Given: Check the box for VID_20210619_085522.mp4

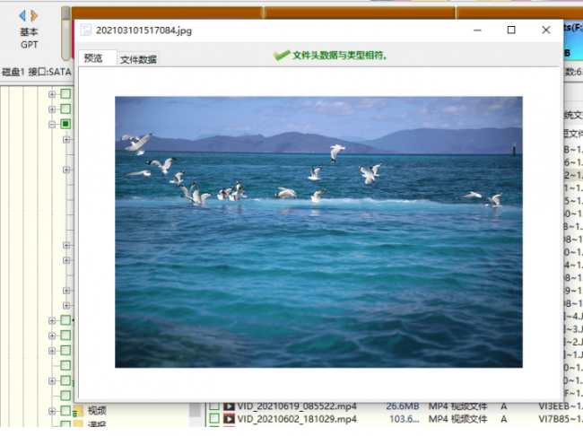Looking at the screenshot, I should coord(214,405).
